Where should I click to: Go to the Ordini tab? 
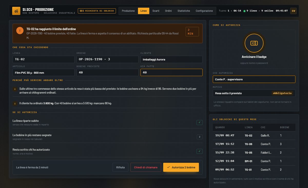click(x=168, y=11)
